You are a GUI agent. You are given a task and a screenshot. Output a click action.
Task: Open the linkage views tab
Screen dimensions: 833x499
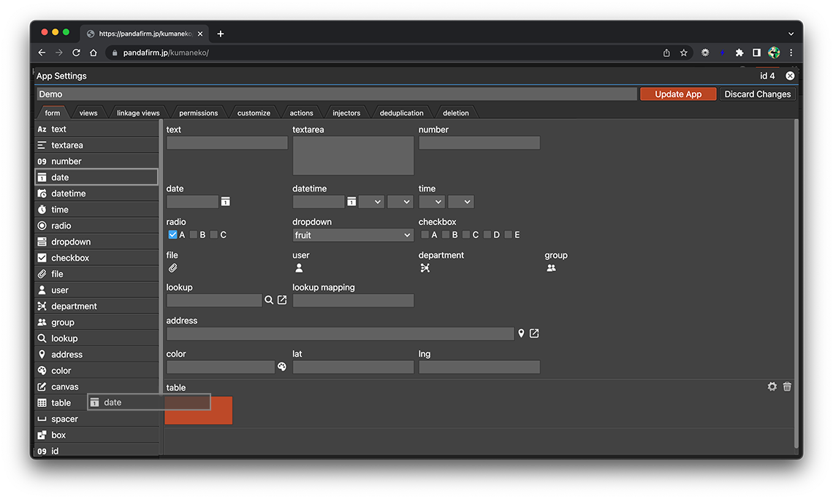pyautogui.click(x=138, y=113)
